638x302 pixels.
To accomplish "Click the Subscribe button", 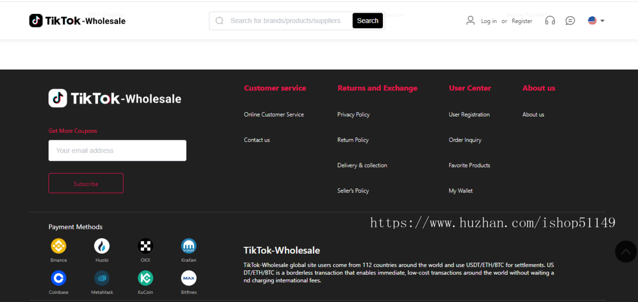I will pos(86,183).
